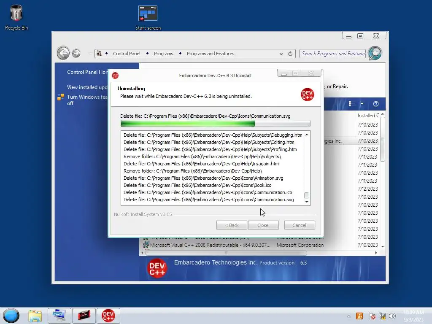Viewport: 432px width, 324px height.
Task: Click scroll down arrow of program list
Action: point(383,246)
